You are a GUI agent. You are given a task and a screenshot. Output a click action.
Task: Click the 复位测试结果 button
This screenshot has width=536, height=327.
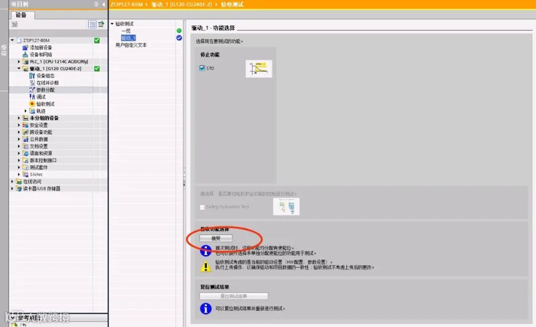tap(234, 296)
